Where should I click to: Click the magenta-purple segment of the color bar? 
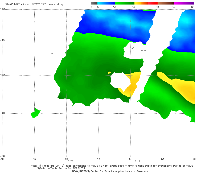[184, 3]
